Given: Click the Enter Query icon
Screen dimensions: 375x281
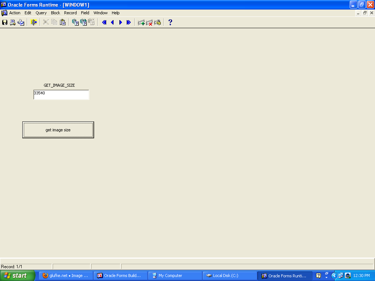Looking at the screenshot, I should pos(75,22).
